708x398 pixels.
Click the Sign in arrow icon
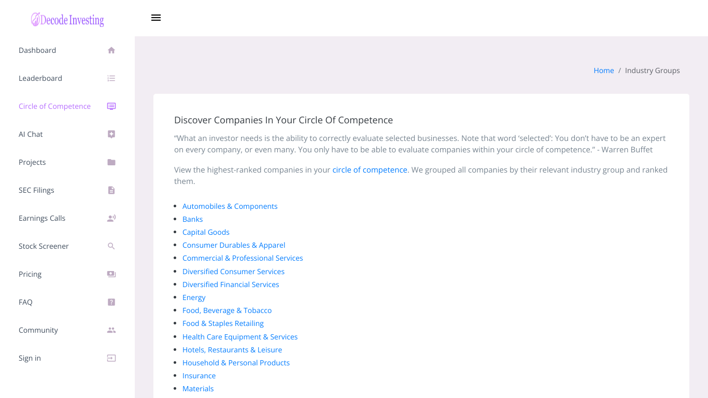pos(111,358)
